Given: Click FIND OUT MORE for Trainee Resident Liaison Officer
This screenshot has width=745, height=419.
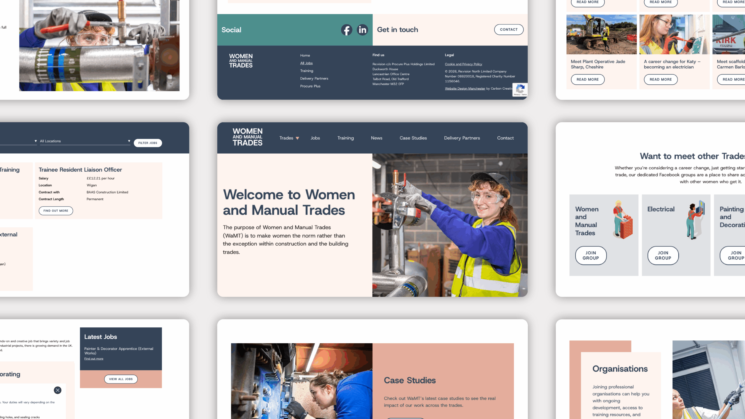Looking at the screenshot, I should (x=56, y=211).
